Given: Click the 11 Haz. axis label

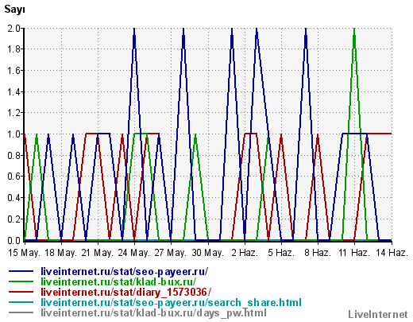Looking at the screenshot, I should (x=354, y=253).
